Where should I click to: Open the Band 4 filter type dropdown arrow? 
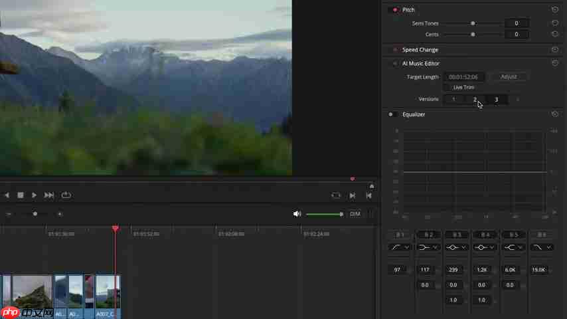(x=492, y=247)
